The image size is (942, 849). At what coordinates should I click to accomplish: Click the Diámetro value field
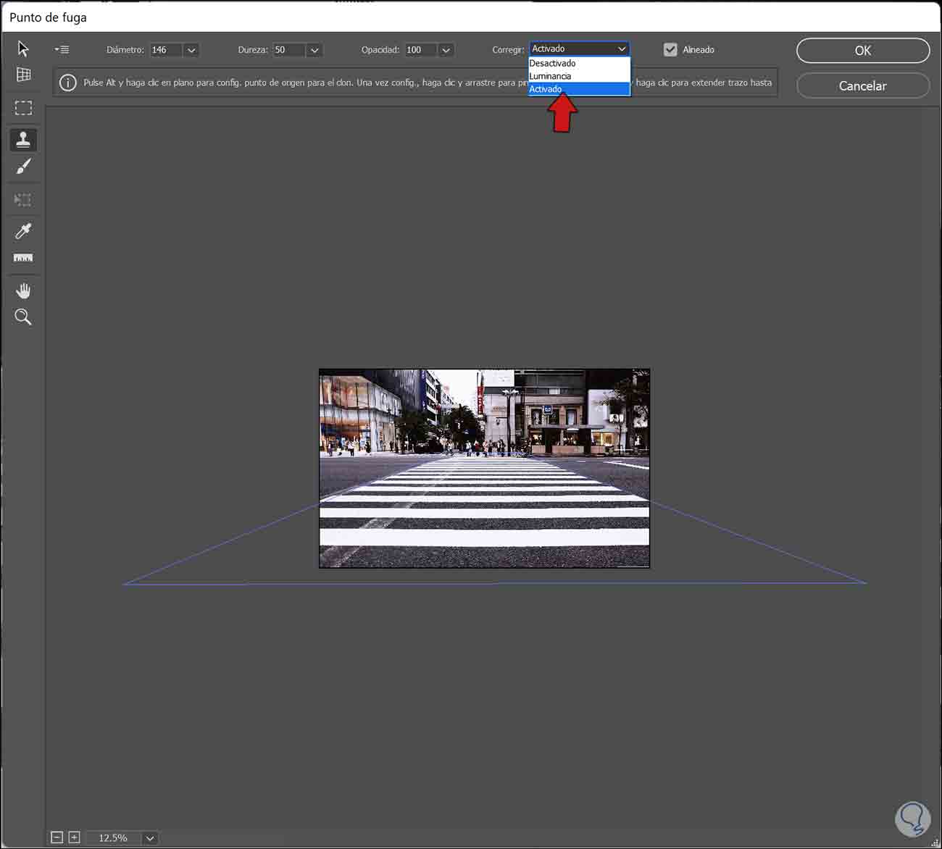[x=165, y=50]
